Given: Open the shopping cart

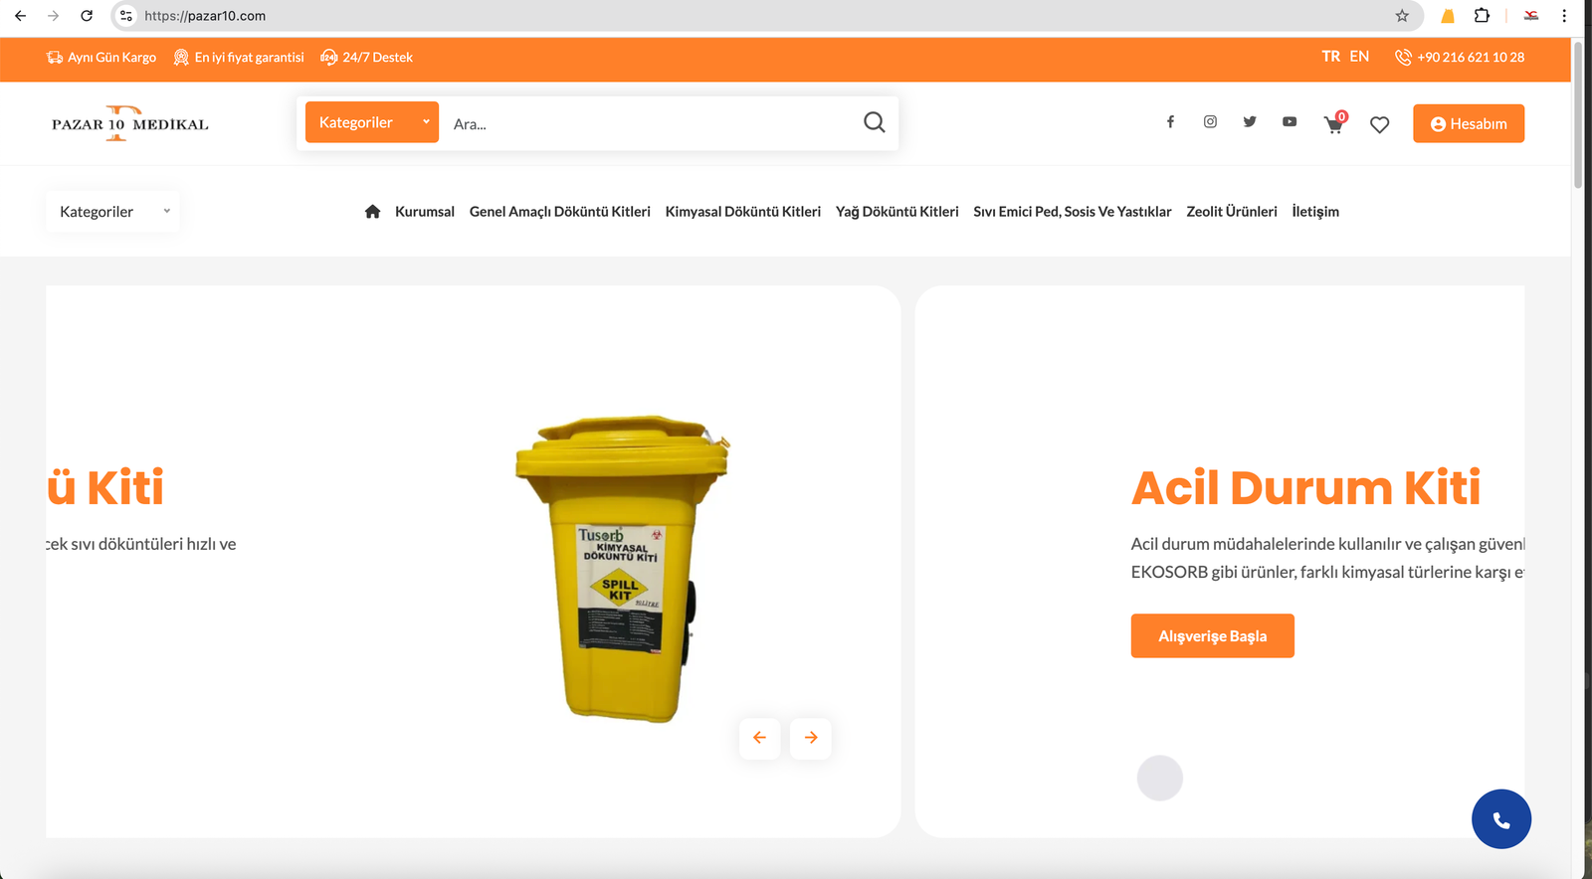Looking at the screenshot, I should 1333,124.
